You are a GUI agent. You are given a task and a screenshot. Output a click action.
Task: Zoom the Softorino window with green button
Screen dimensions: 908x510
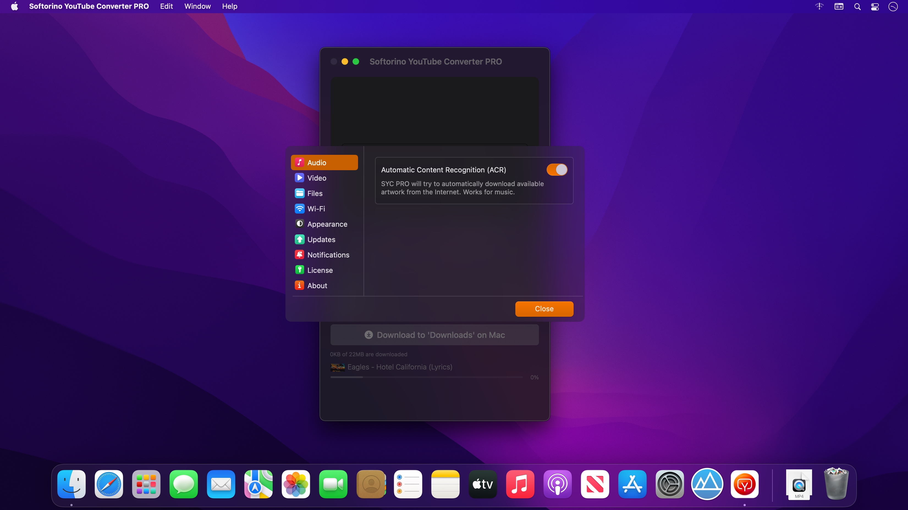click(x=356, y=61)
